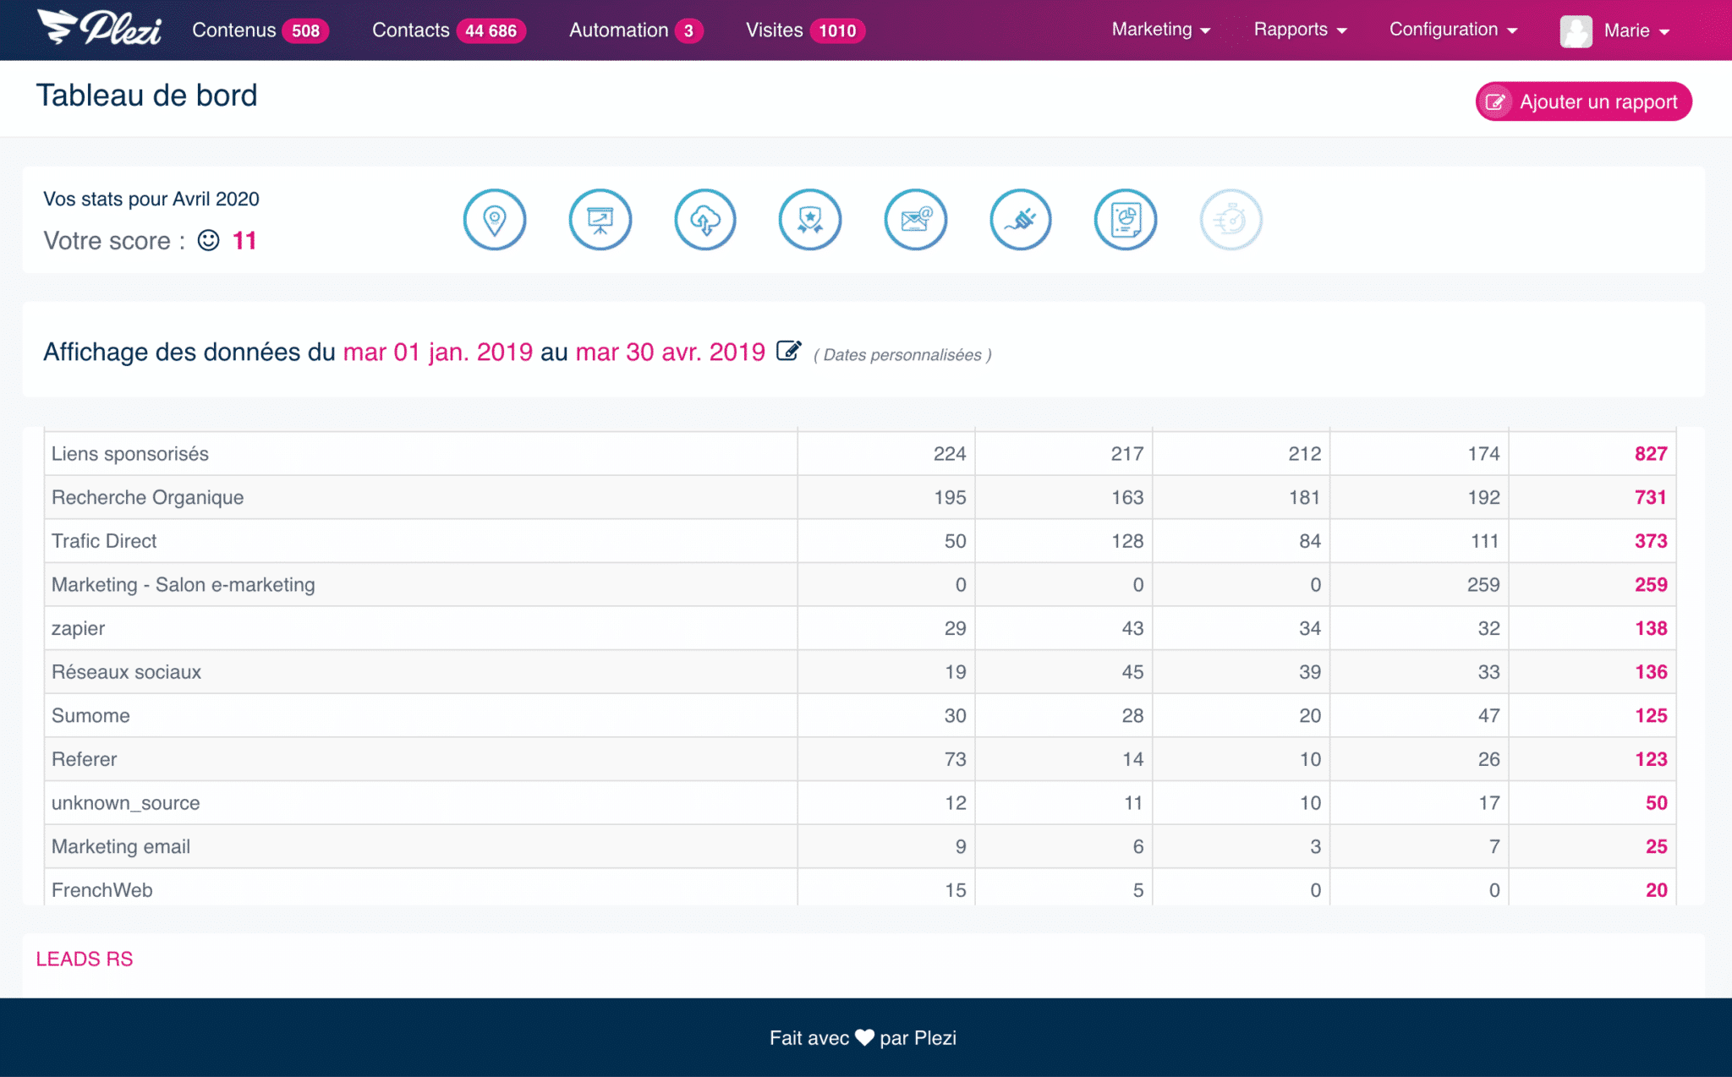The height and width of the screenshot is (1077, 1732).
Task: Click the smiley score icon
Action: pyautogui.click(x=208, y=241)
